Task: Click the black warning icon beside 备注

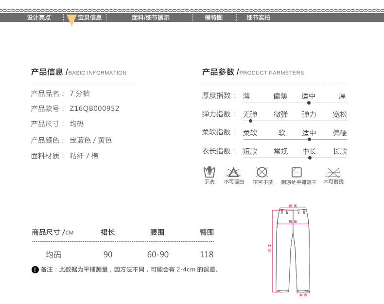Action: click(x=35, y=269)
